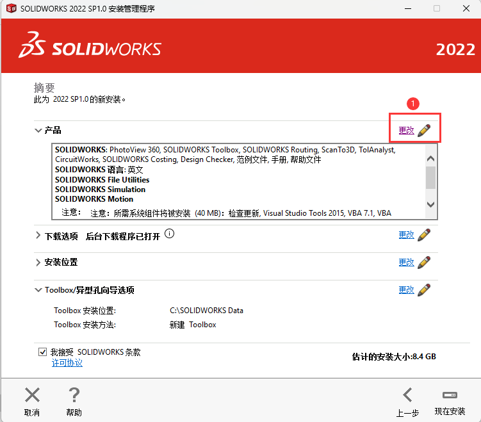Click the pencil icon beside 产品 更改

tap(424, 131)
